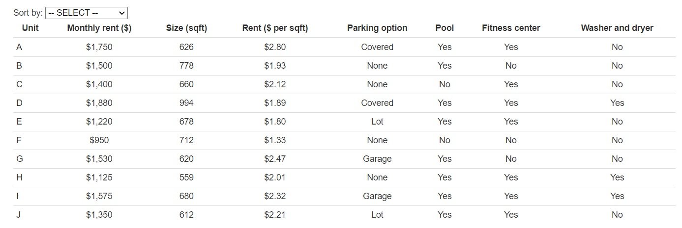The image size is (682, 228).
Task: Click the Unit column header
Action: pos(30,28)
